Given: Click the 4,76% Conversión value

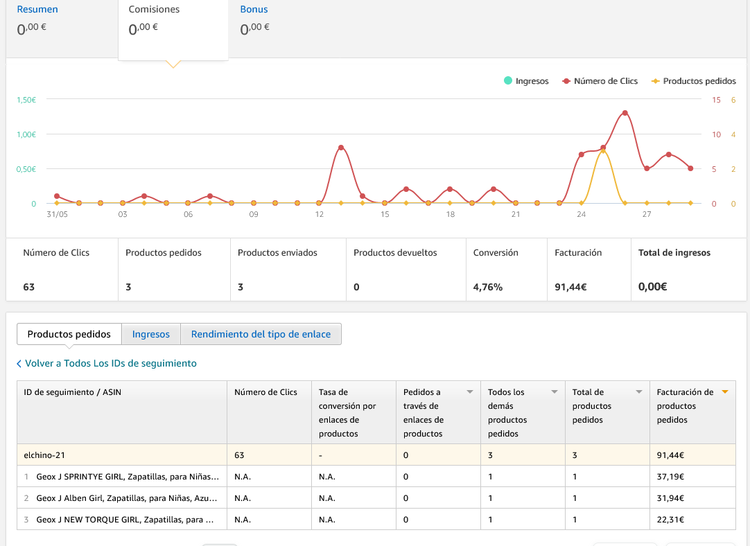Looking at the screenshot, I should [x=488, y=287].
